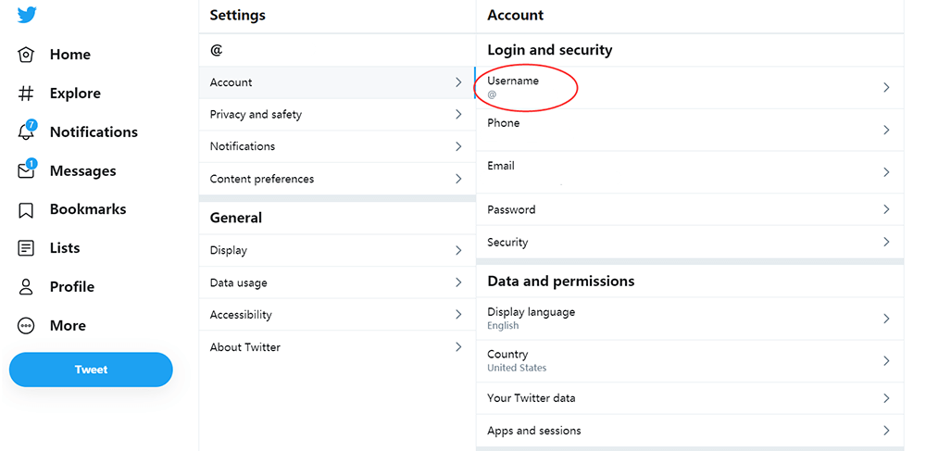This screenshot has height=451, width=926.
Task: Open Home via the house icon
Action: [x=27, y=55]
